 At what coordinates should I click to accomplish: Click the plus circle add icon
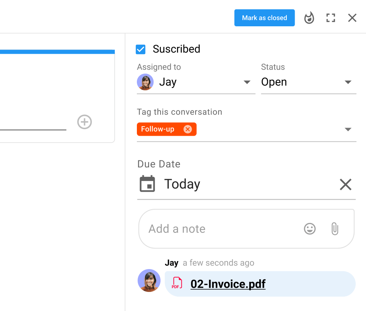85,122
